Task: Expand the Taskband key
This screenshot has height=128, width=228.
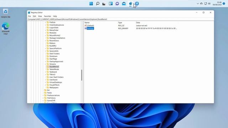Action: coord(45,72)
